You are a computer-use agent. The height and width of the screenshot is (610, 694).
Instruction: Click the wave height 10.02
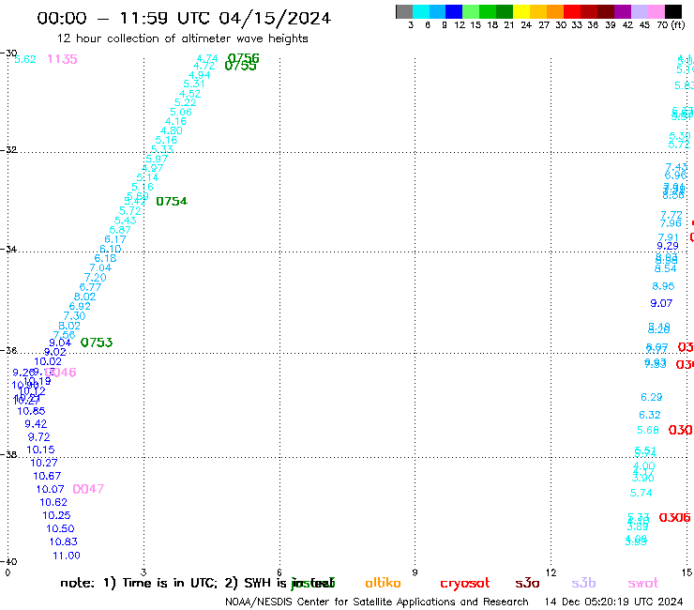48,361
